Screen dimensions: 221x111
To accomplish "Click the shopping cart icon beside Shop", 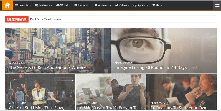I will (x=153, y=5).
